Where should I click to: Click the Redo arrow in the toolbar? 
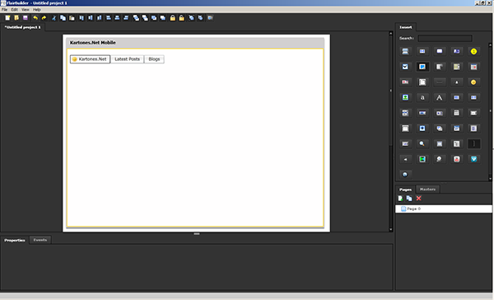pos(44,18)
